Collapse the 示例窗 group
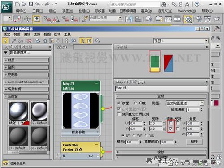Viewport: 224px width, 168px height. coord(26,96)
